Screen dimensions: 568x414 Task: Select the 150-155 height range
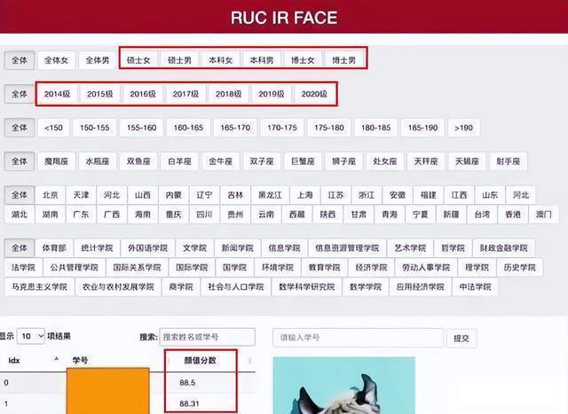[x=95, y=128]
